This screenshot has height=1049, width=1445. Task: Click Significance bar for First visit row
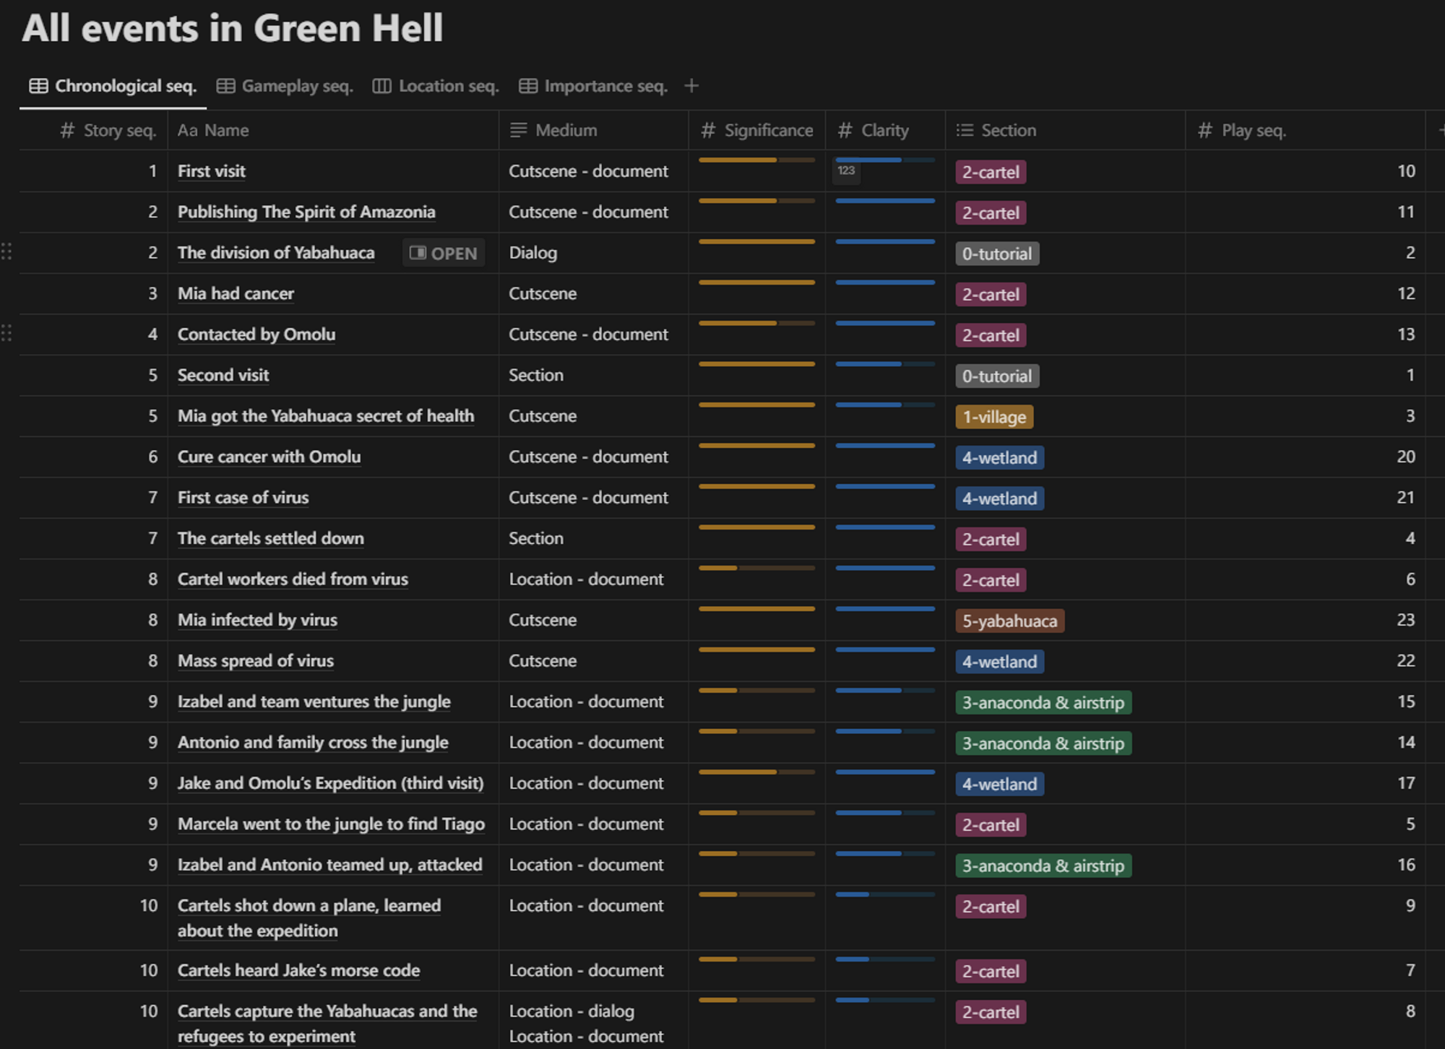point(756,160)
